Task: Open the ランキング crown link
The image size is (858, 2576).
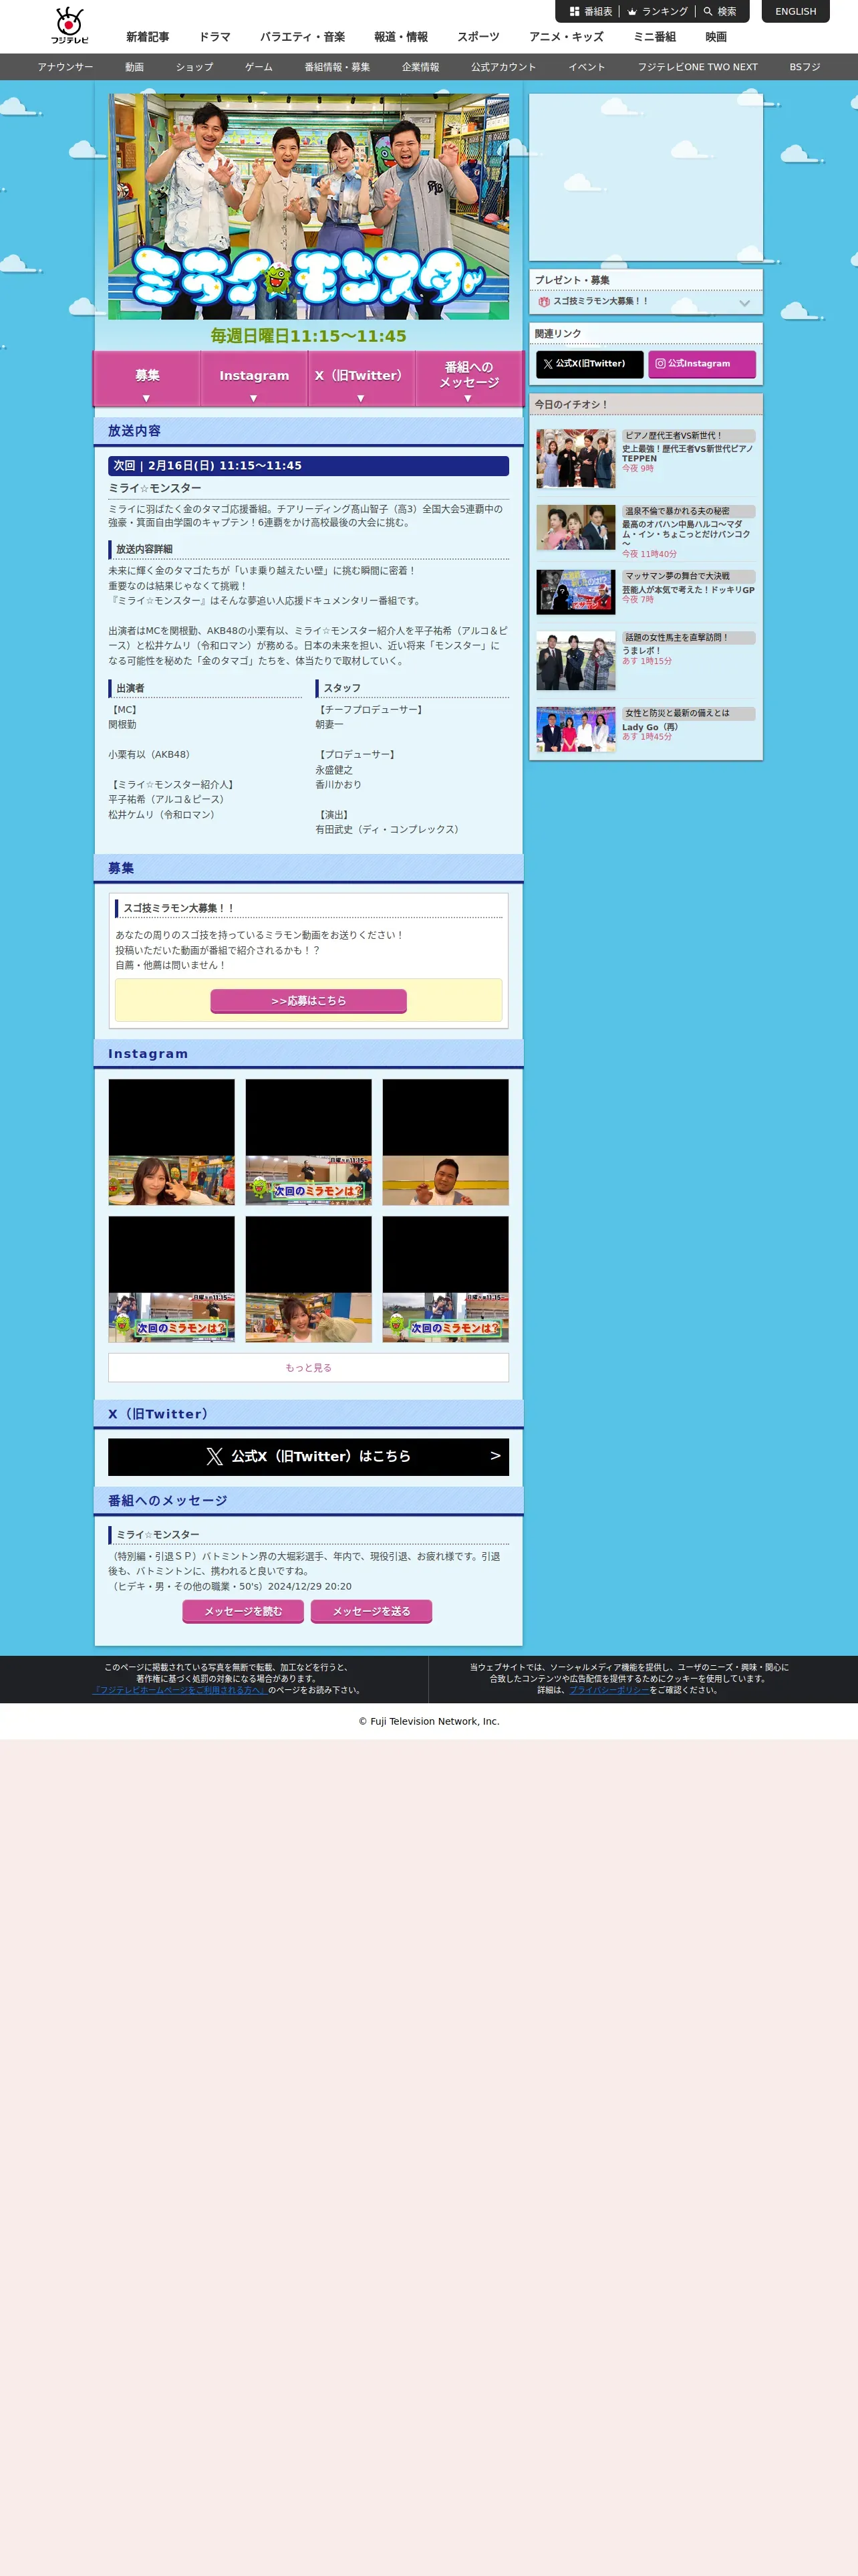Action: (x=658, y=12)
